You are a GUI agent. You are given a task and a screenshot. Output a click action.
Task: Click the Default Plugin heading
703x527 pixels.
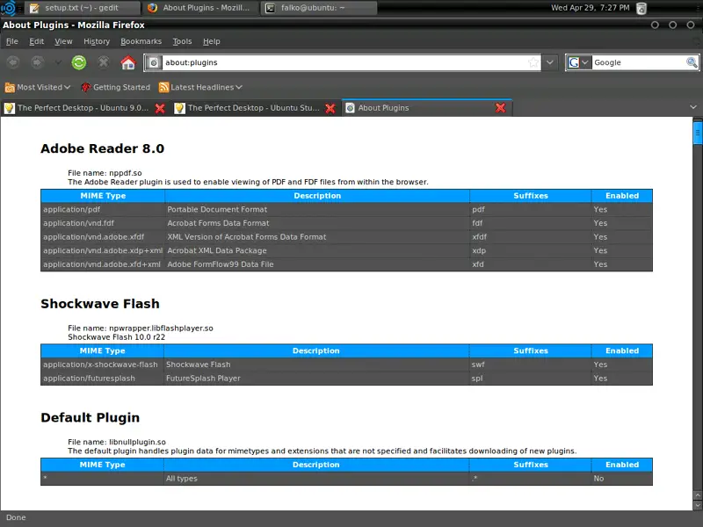point(91,418)
